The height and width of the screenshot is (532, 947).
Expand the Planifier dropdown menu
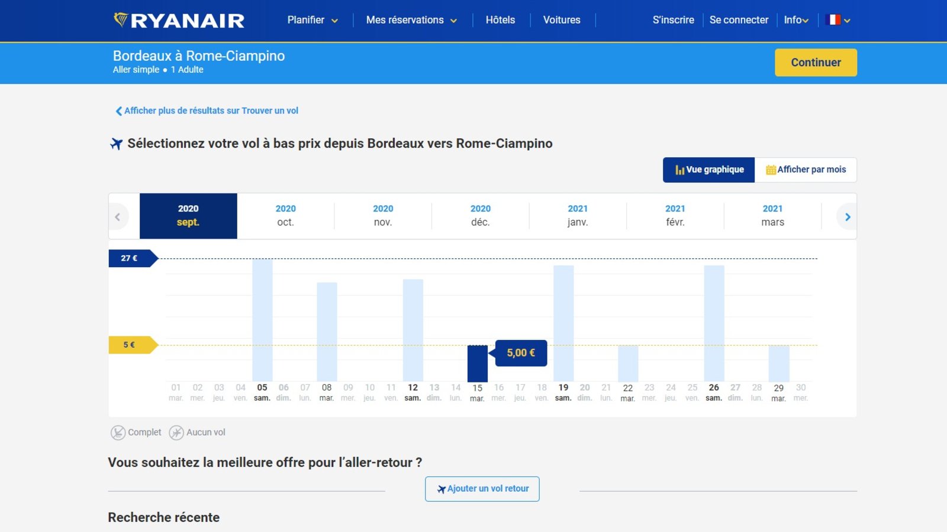(x=313, y=20)
